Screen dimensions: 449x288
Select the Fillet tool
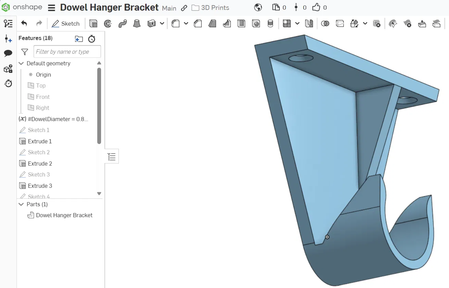click(175, 24)
